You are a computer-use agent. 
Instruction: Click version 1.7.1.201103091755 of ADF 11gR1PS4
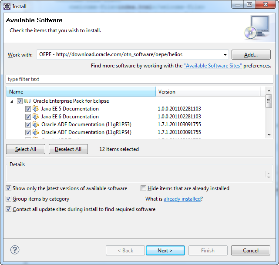[x=179, y=132]
